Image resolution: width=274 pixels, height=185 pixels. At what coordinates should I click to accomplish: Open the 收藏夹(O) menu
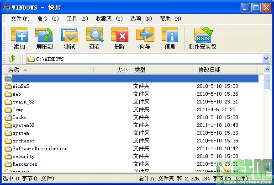109,19
